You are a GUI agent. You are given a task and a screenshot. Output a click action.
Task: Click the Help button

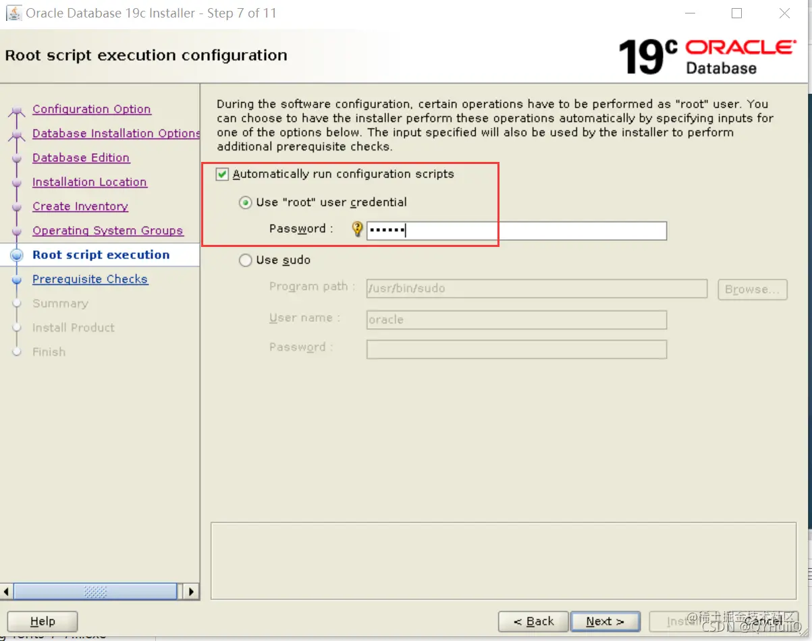coord(43,621)
